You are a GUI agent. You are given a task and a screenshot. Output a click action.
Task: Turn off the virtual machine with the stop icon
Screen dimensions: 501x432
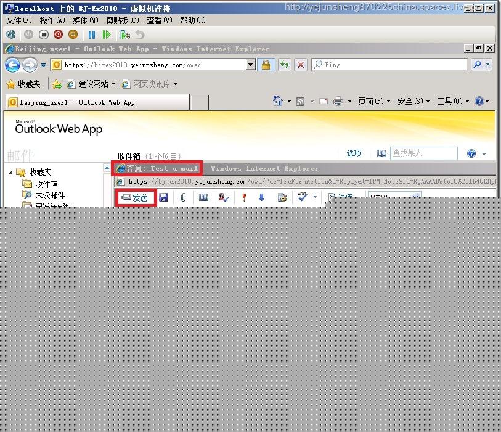click(44, 35)
